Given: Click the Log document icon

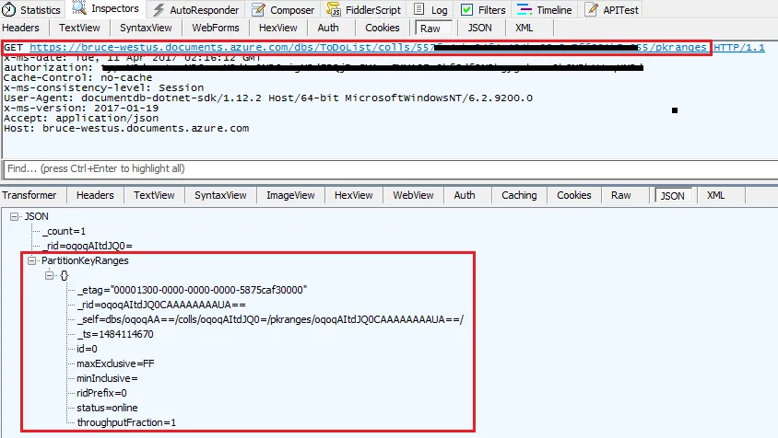Looking at the screenshot, I should (x=419, y=9).
